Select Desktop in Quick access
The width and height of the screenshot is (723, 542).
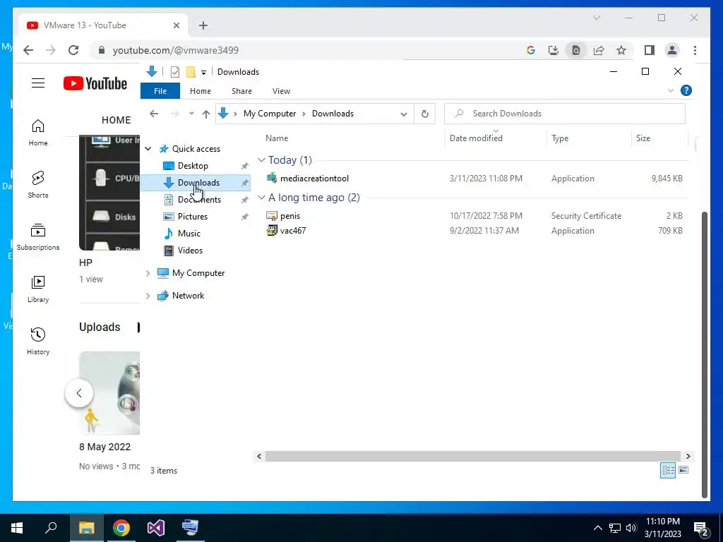tap(193, 165)
